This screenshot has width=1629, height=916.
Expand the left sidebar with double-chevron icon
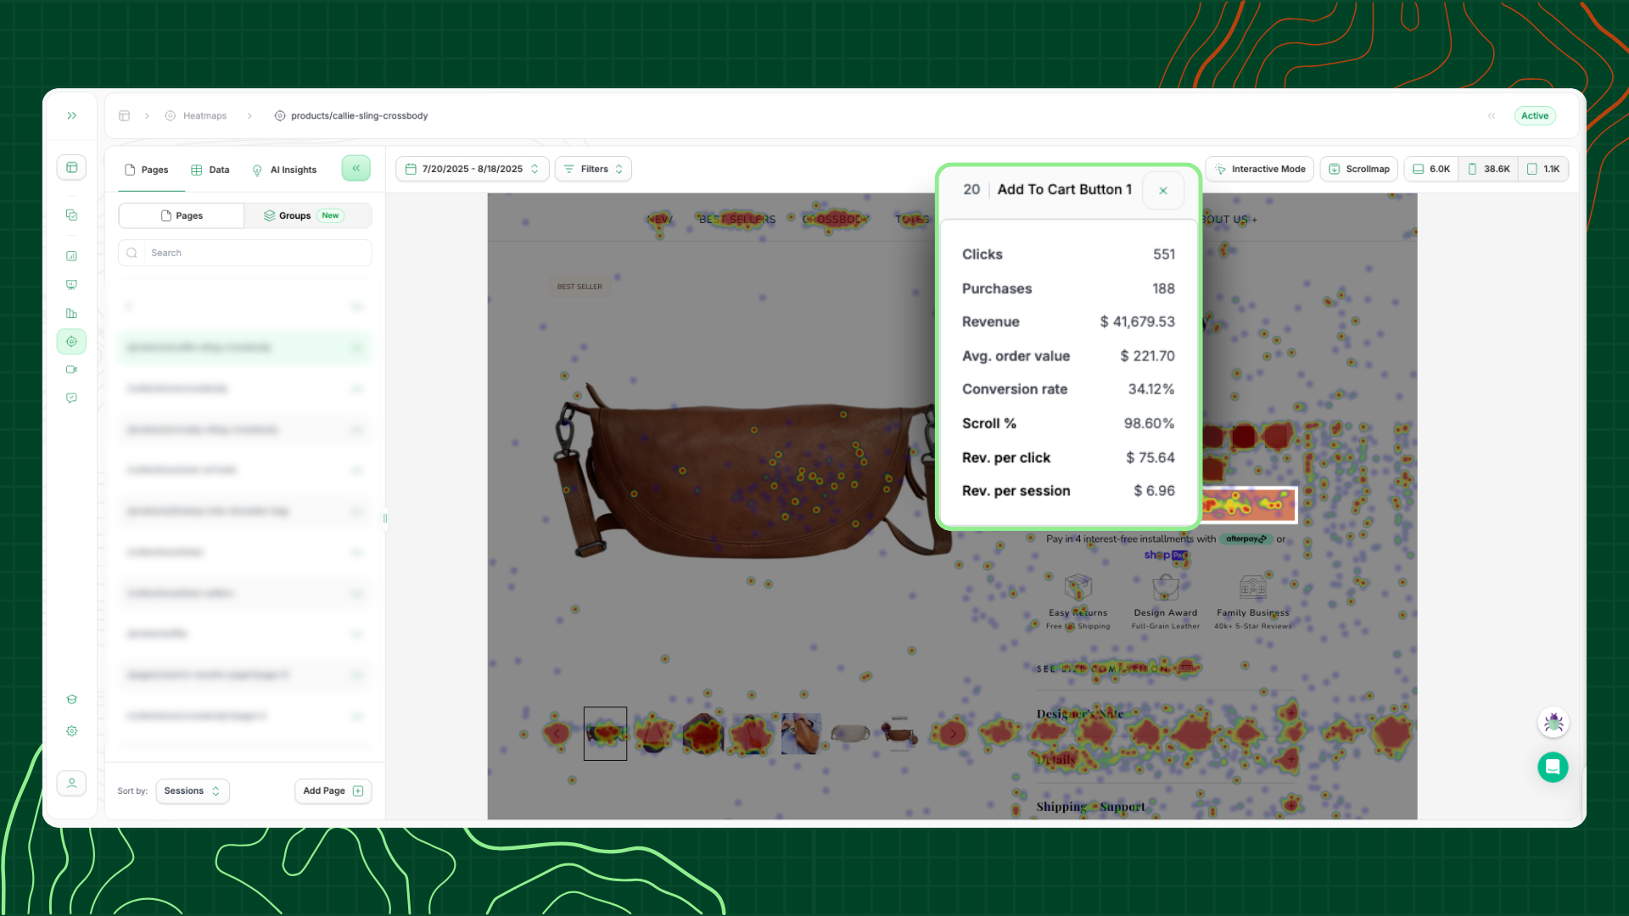coord(72,115)
